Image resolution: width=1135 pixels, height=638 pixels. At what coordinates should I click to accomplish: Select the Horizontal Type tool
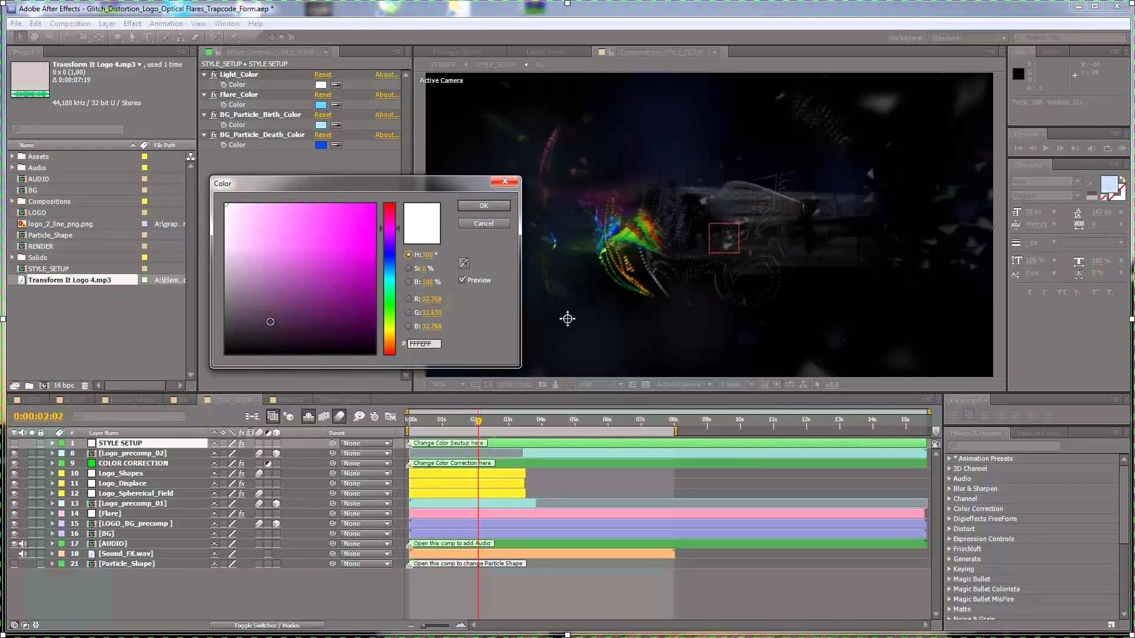click(x=147, y=37)
